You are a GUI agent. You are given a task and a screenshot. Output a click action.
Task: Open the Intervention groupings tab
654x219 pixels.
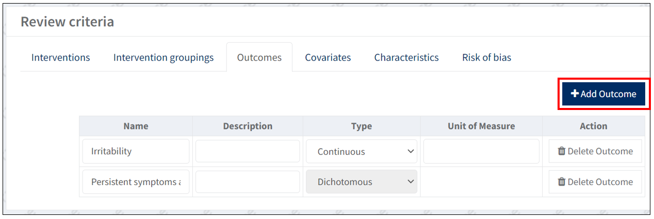point(163,58)
